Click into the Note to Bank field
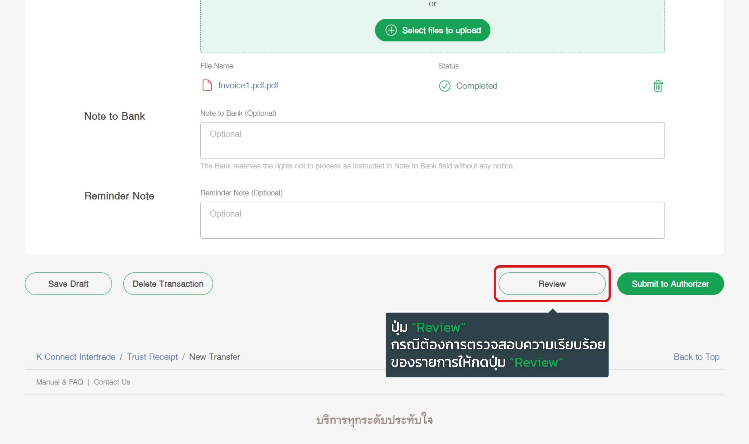Viewport: 749px width, 444px height. coord(432,140)
